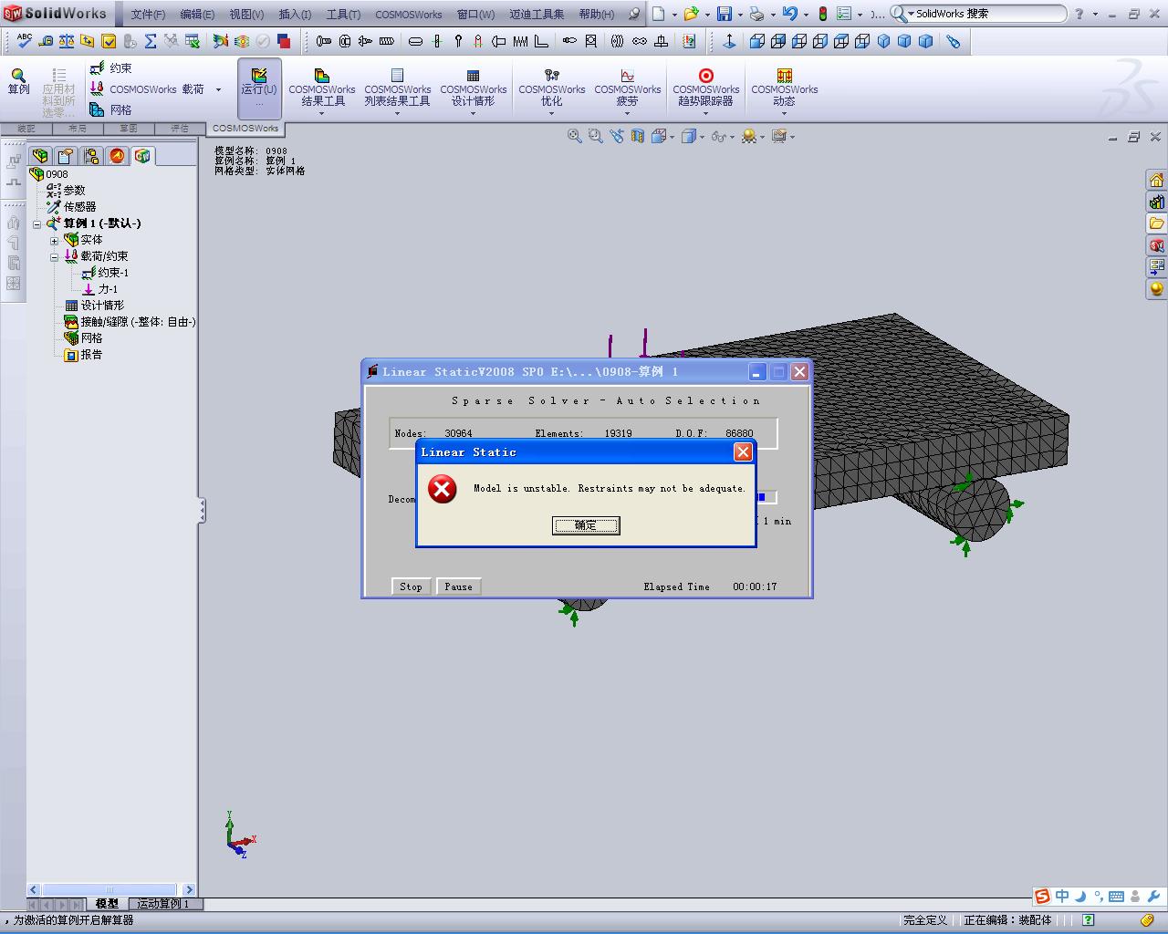Open COSMOSWorks 设计情形 menu
The height and width of the screenshot is (934, 1168).
473,89
